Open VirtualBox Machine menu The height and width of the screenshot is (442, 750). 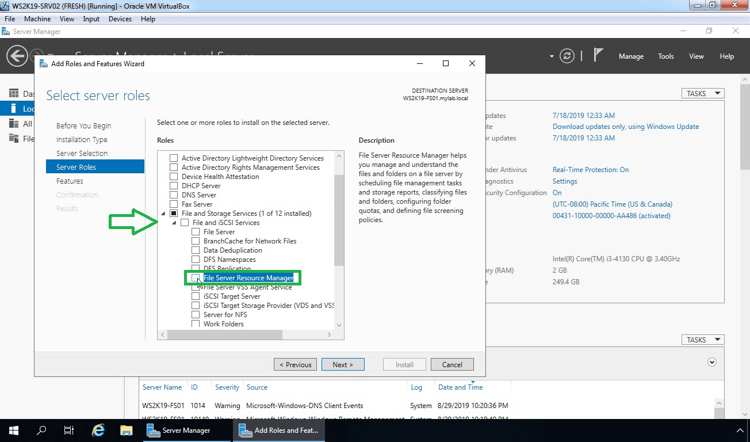coord(37,19)
